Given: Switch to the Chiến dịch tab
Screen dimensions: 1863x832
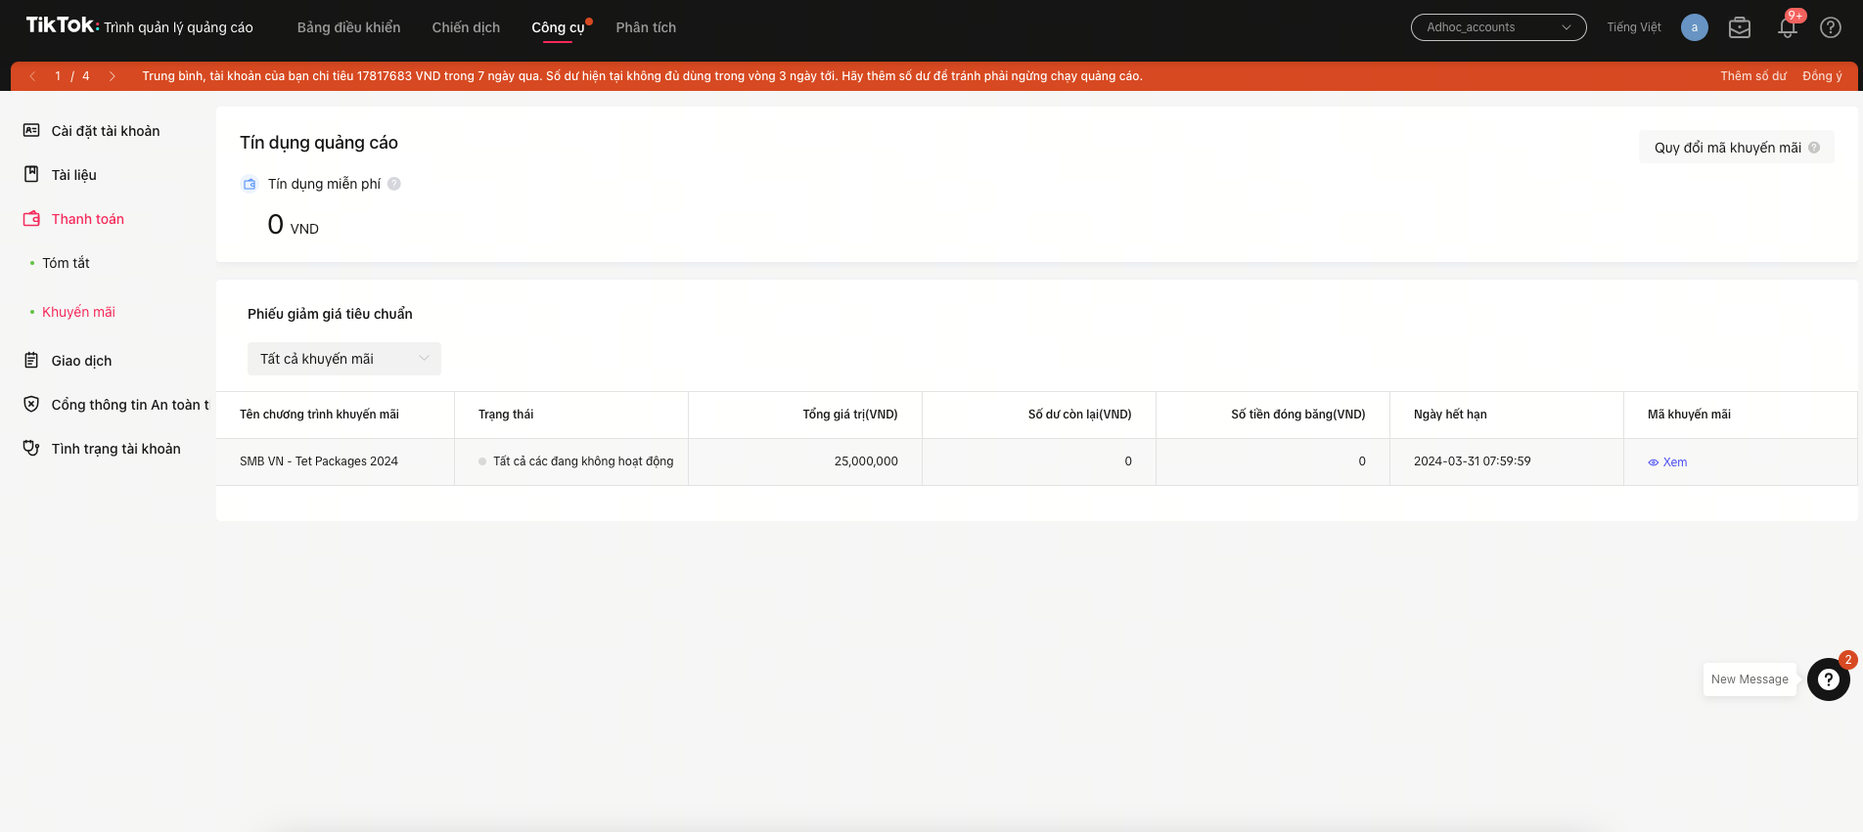Looking at the screenshot, I should [x=466, y=27].
